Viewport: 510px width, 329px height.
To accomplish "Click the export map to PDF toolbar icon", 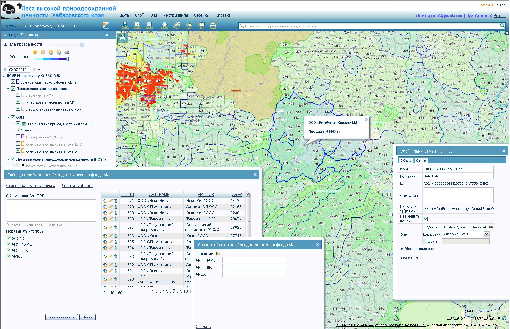I will tap(137, 26).
